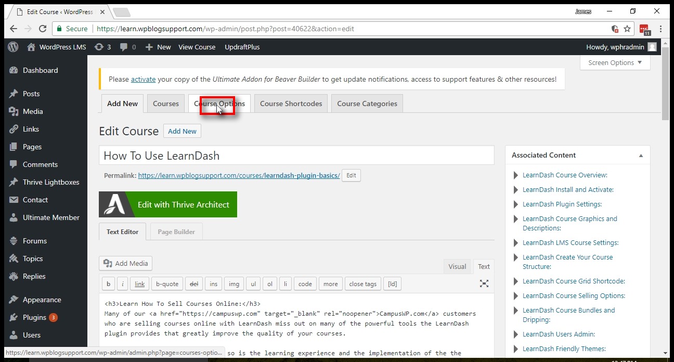Click the code quicktag button
The width and height of the screenshot is (674, 362).
(x=305, y=283)
